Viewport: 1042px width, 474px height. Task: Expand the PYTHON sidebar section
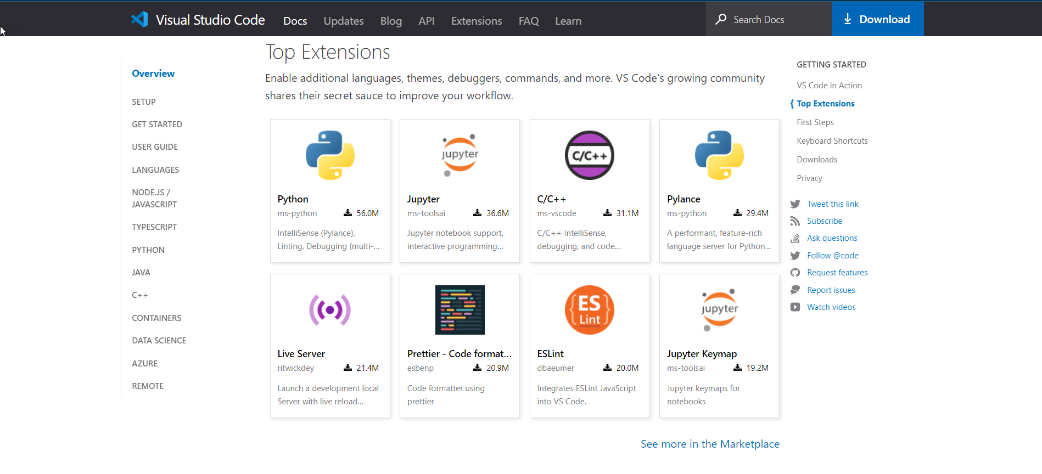[x=148, y=250]
